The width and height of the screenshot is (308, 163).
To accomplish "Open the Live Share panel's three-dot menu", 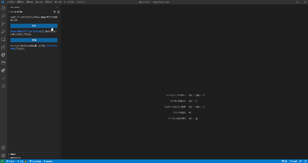I will tap(57, 7).
